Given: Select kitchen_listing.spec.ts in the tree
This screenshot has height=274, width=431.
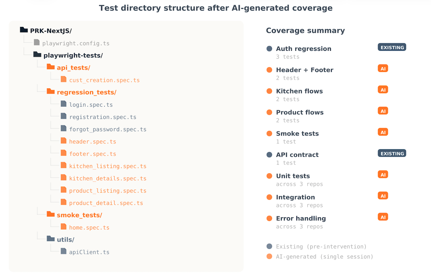Looking at the screenshot, I should 107,166.
